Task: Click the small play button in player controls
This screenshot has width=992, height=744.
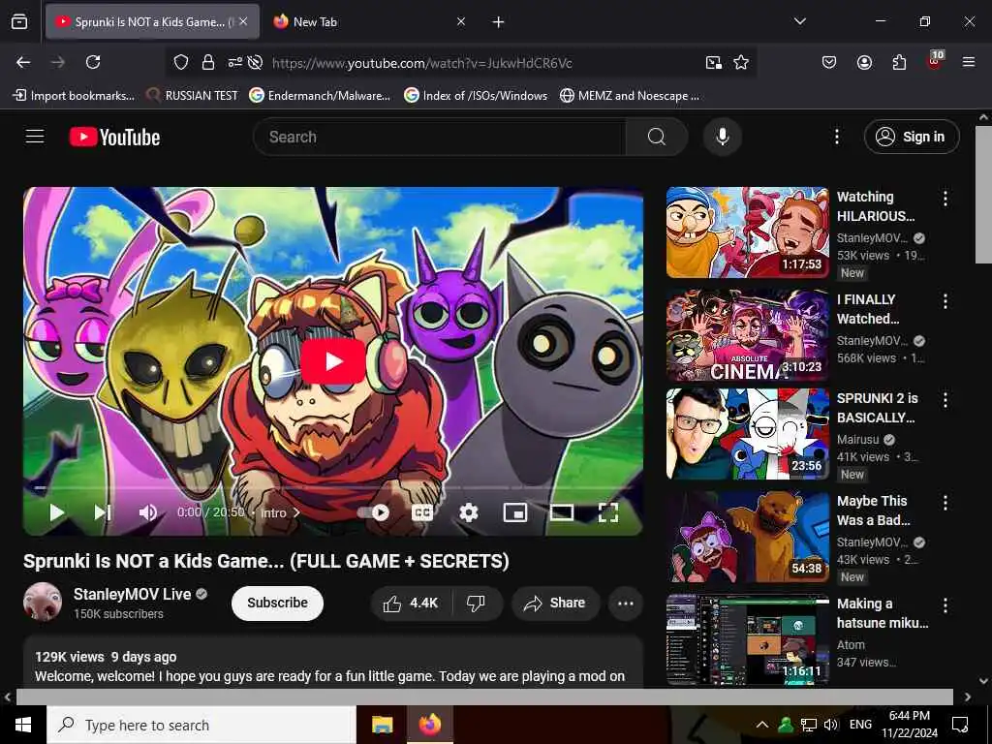Action: coord(57,512)
